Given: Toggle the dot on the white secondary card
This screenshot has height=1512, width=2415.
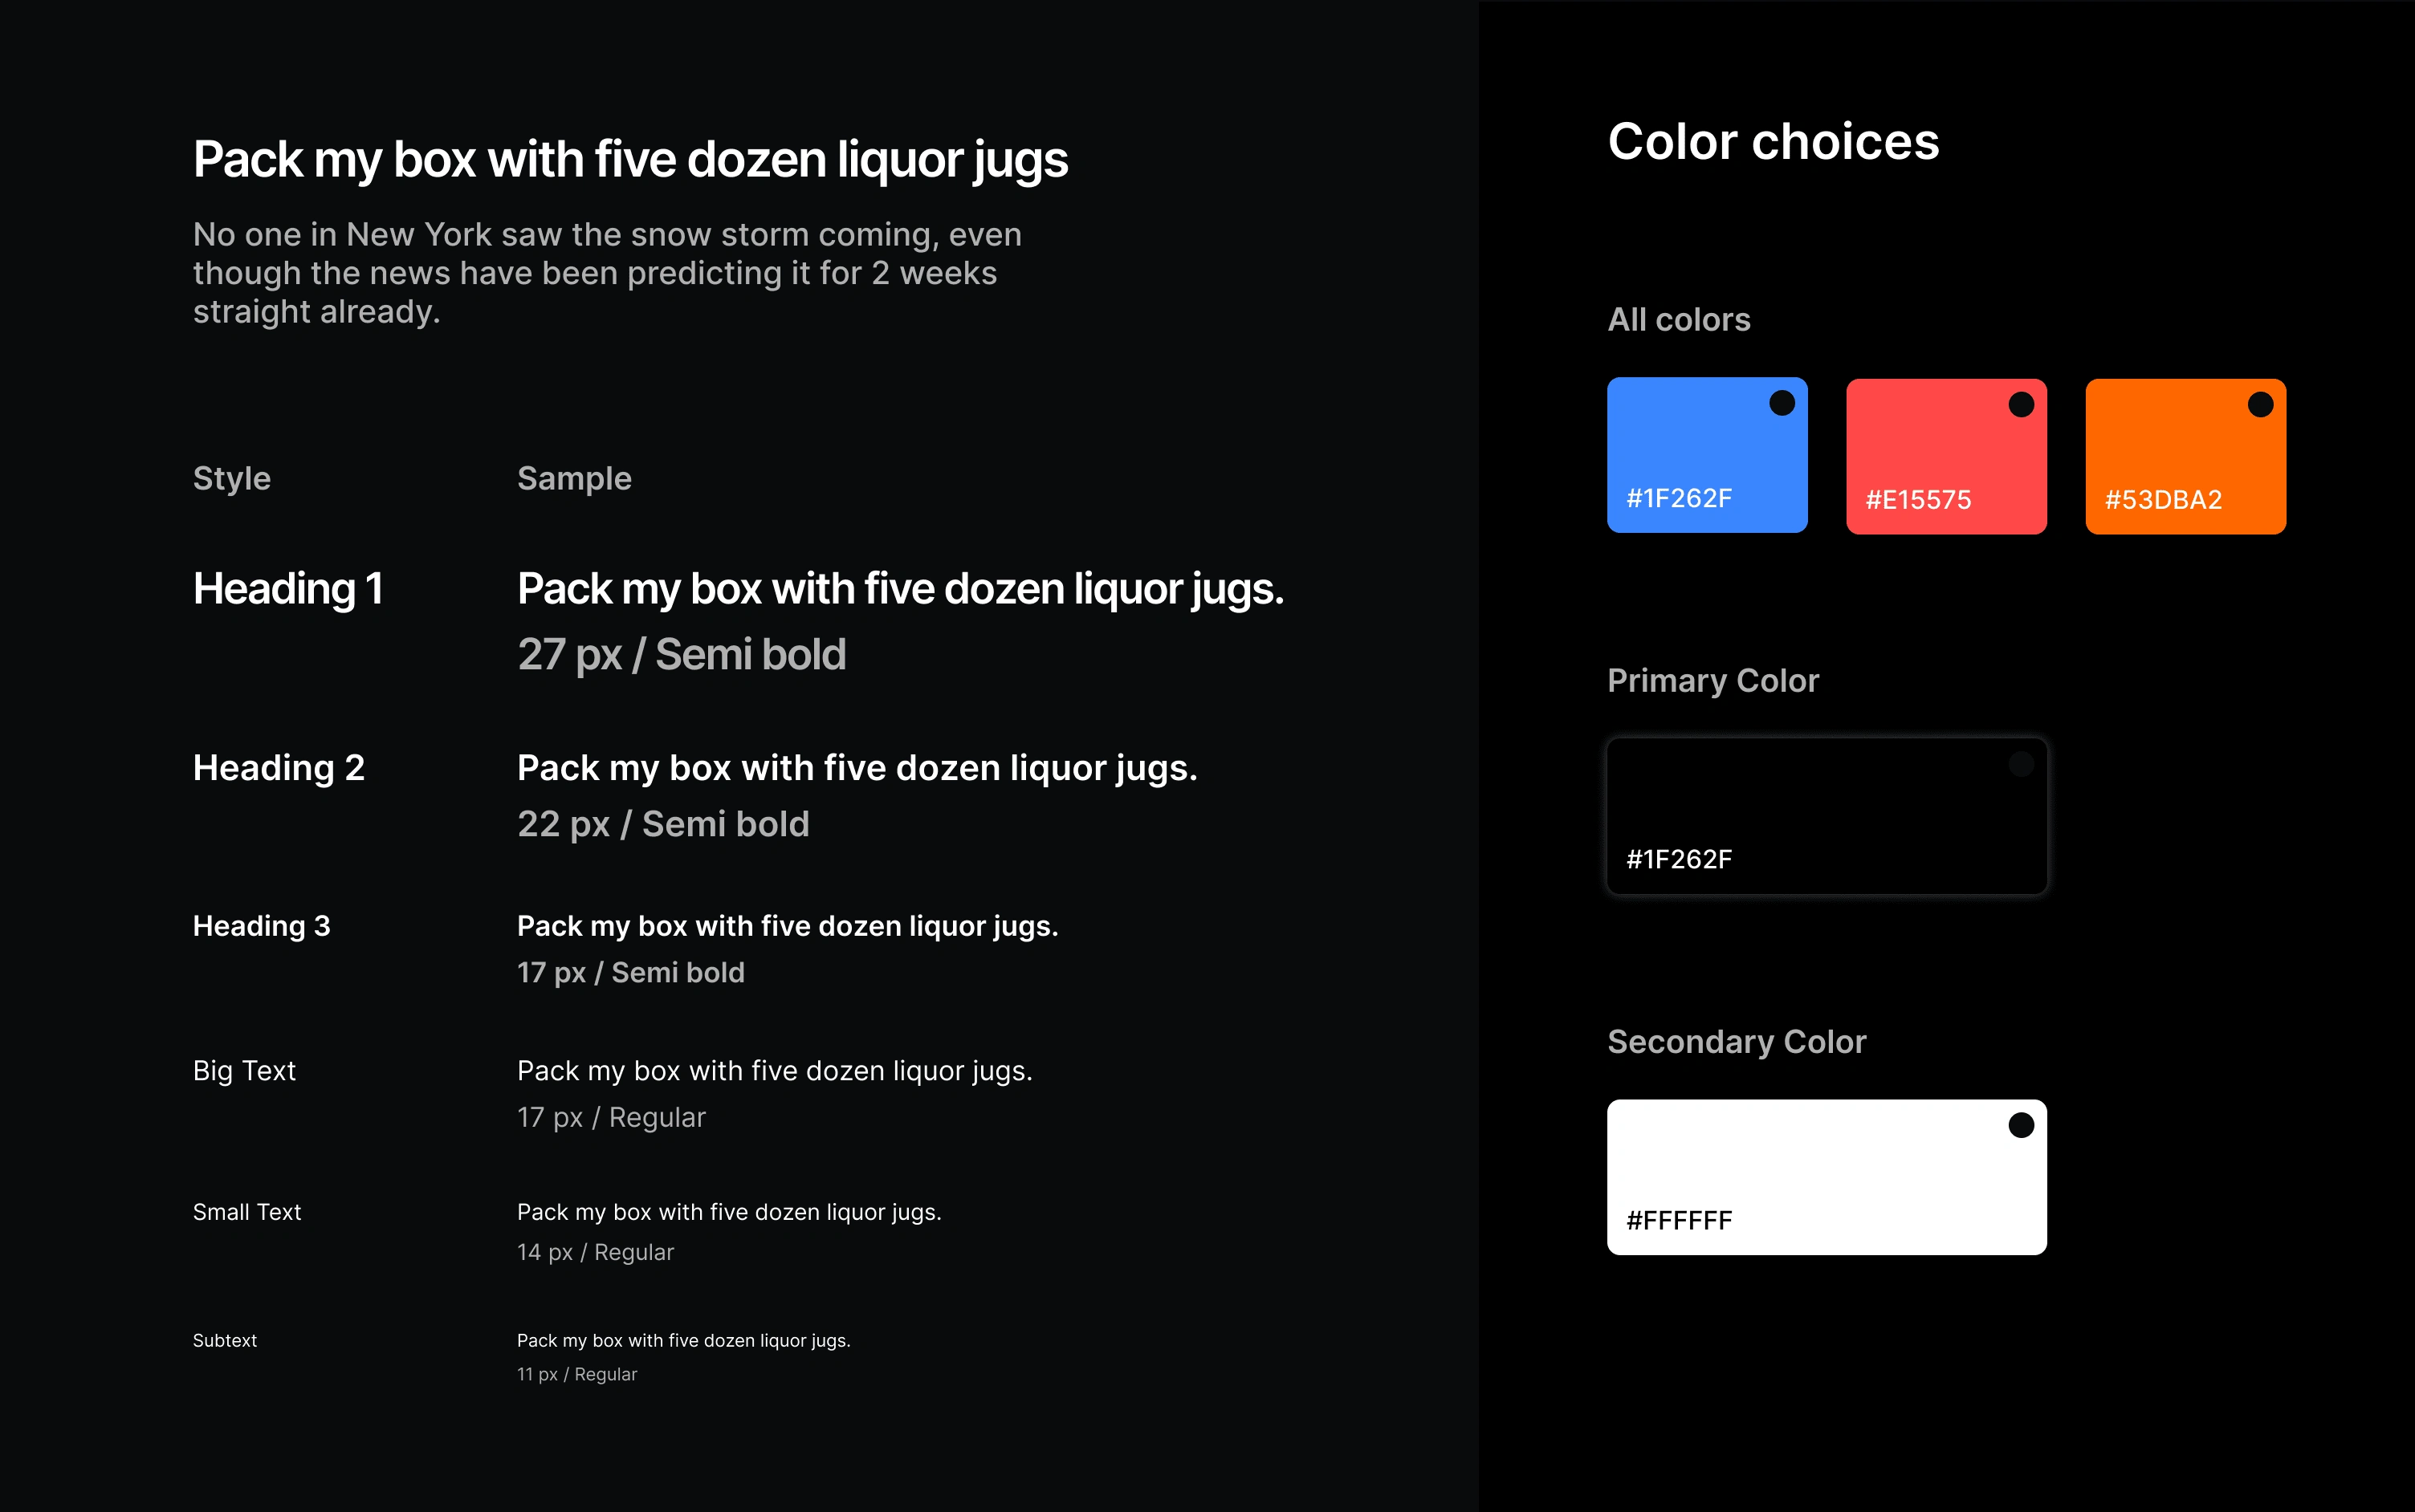Looking at the screenshot, I should 2021,1125.
